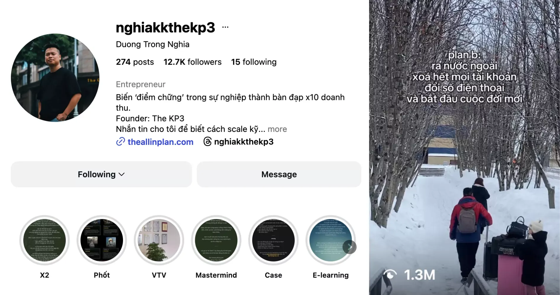Click the link icon next to theallinplan.com
The image size is (560, 295).
point(120,142)
